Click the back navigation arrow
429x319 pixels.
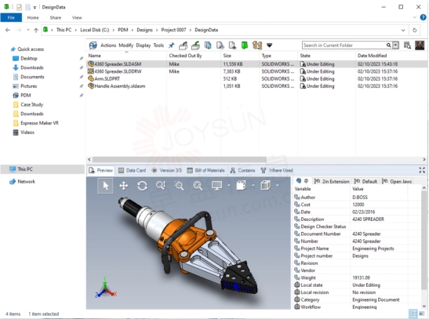click(x=8, y=30)
